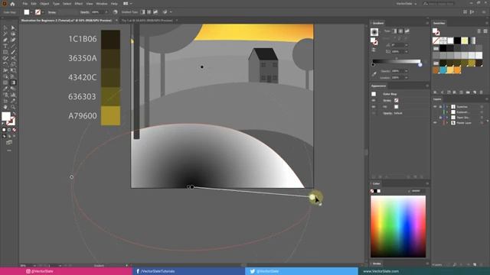The height and width of the screenshot is (275, 490).
Task: Toggle lock on the third layer
Action: (x=440, y=118)
